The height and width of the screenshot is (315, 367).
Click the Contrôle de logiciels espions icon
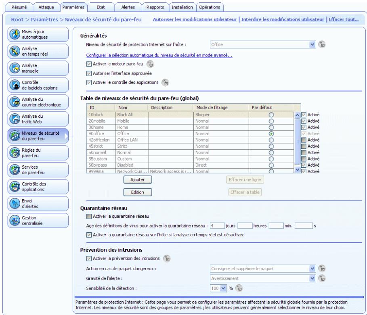[x=15, y=85]
